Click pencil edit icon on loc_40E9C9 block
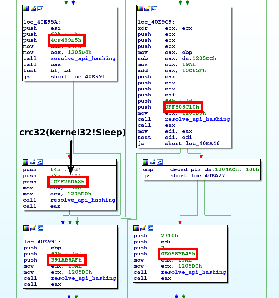 (147, 9)
